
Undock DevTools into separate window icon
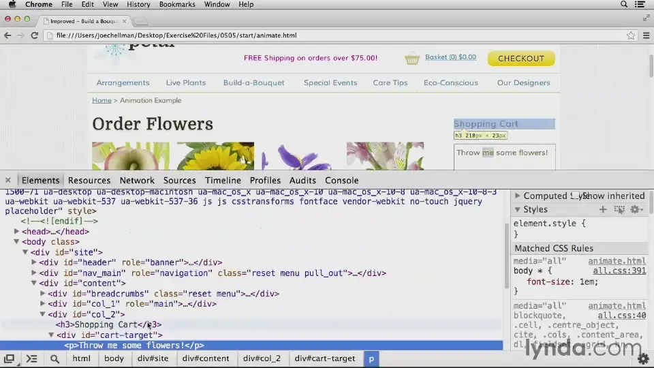click(x=9, y=359)
